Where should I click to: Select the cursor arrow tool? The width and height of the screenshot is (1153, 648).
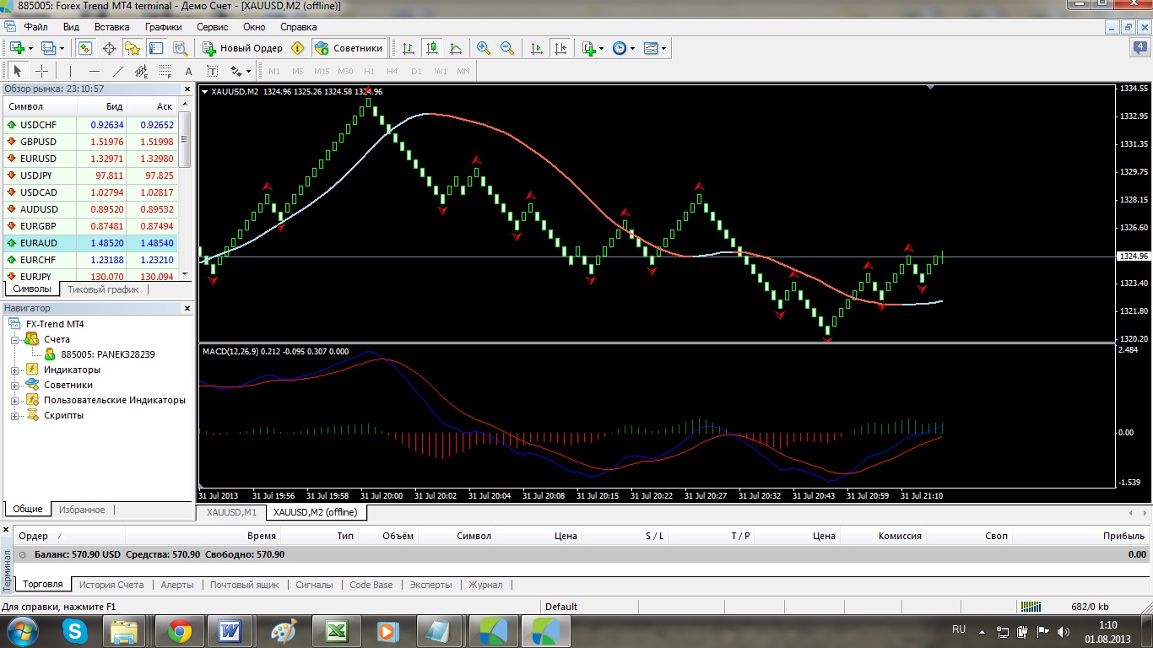18,72
